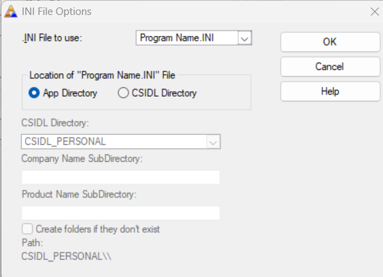Click the .INI File to use label

coord(52,38)
